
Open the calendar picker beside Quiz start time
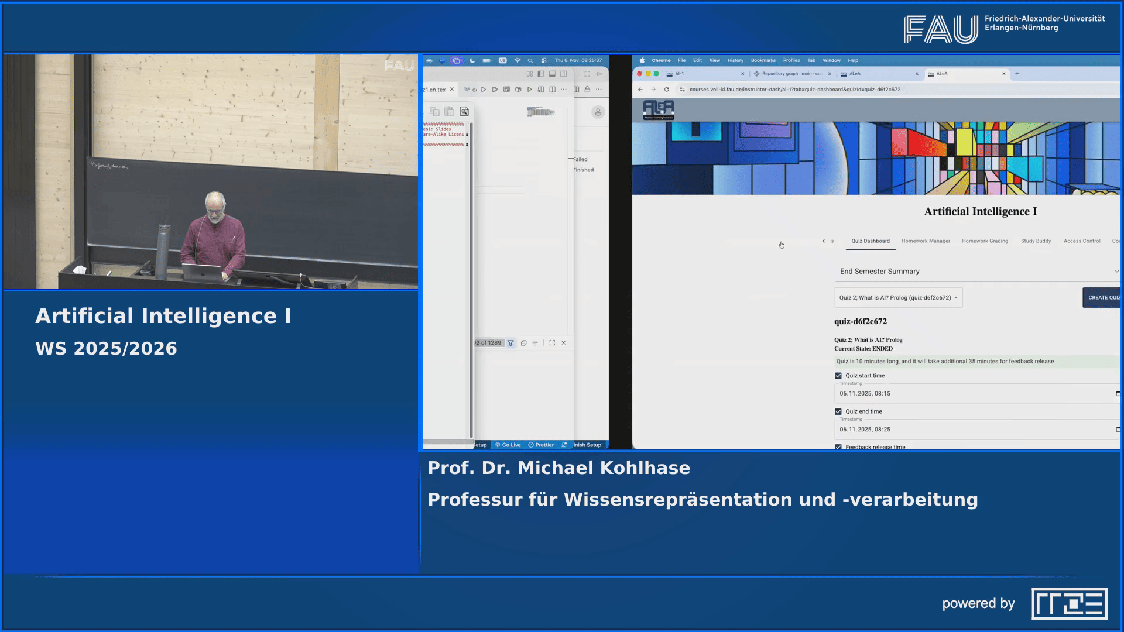(1118, 393)
